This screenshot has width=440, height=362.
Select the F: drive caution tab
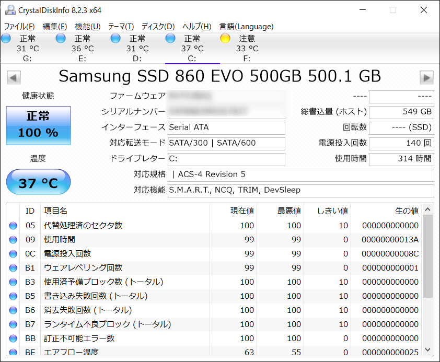coord(247,48)
